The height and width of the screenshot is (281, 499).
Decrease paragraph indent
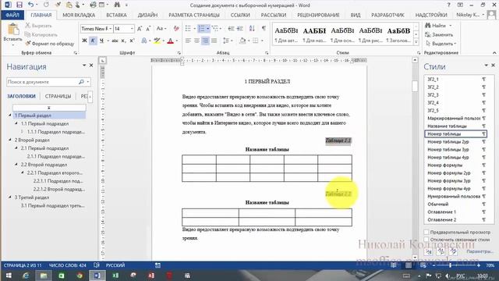pos(231,29)
